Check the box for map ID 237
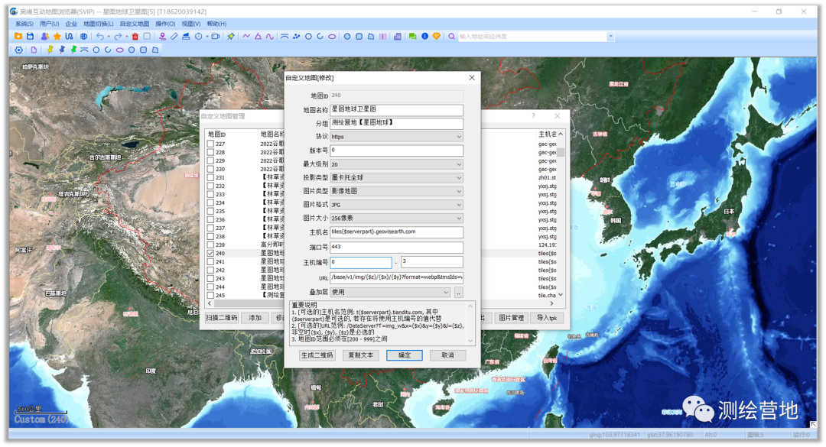The image size is (826, 447). (x=211, y=228)
